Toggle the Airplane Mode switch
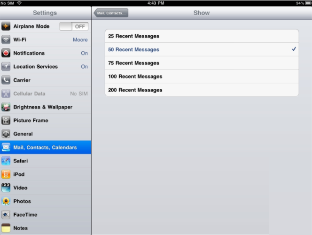The width and height of the screenshot is (312, 235). pyautogui.click(x=73, y=26)
